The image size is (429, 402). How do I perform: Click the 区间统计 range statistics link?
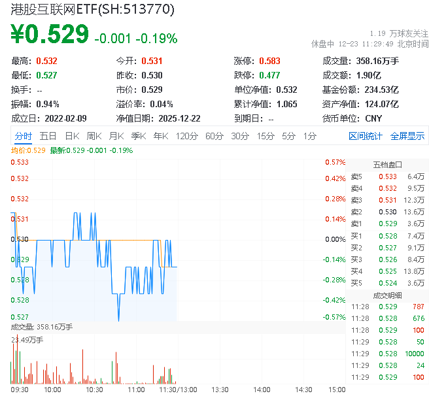[365, 136]
